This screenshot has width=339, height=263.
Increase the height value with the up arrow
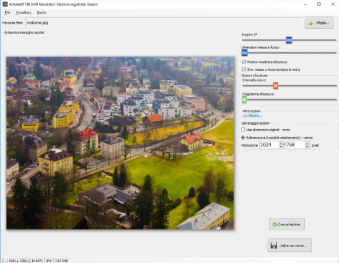pos(307,143)
